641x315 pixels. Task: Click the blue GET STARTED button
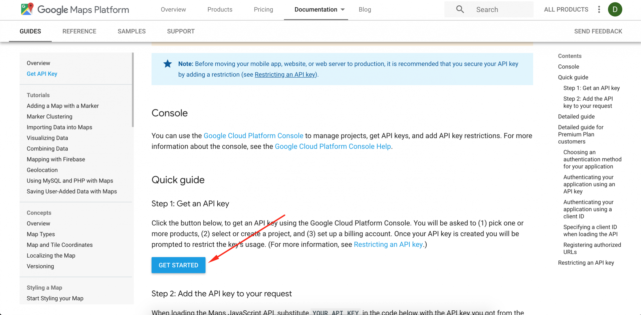point(178,265)
